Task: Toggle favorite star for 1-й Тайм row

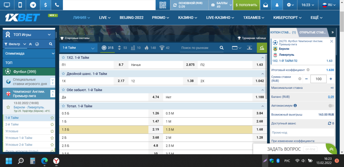Action: (52, 118)
